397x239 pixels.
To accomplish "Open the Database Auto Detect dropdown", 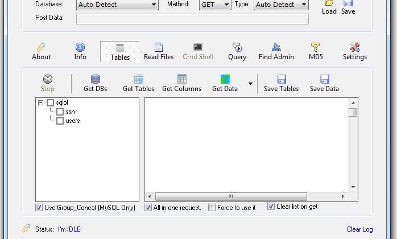I will (117, 5).
